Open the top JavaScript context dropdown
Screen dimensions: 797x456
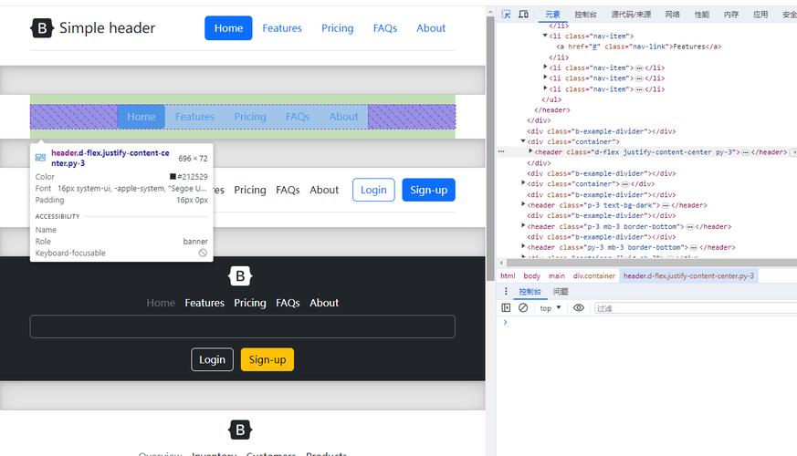(551, 307)
